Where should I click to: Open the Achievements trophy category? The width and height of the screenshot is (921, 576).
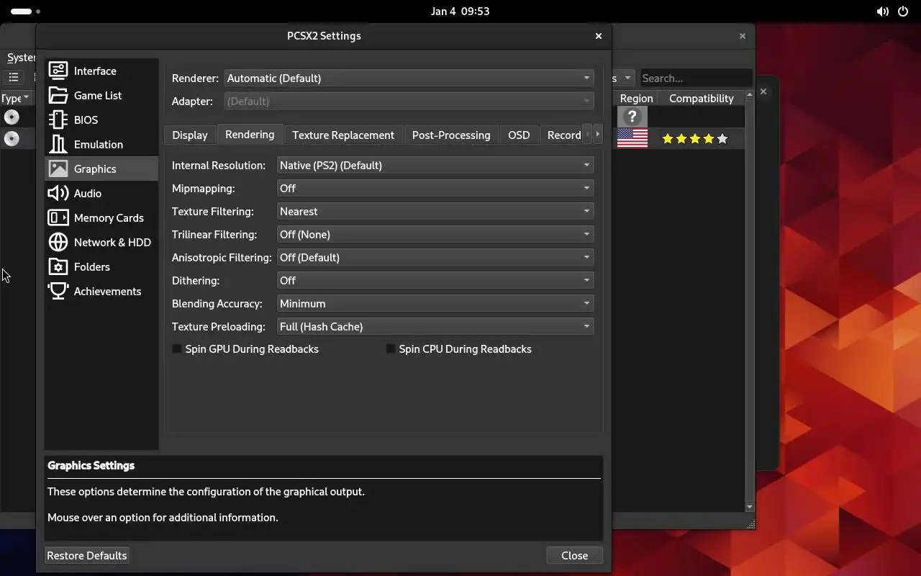click(101, 291)
